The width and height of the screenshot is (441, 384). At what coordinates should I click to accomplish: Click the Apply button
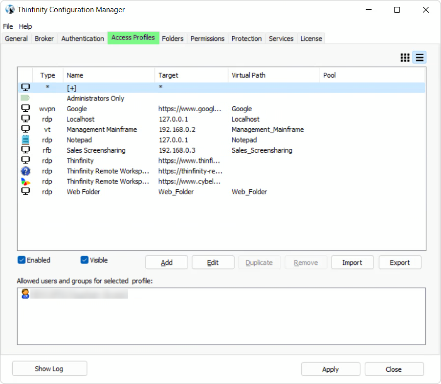331,369
